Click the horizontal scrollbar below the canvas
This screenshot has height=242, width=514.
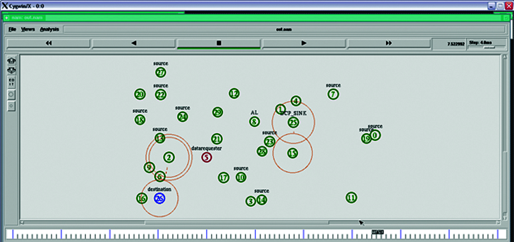tap(236, 223)
